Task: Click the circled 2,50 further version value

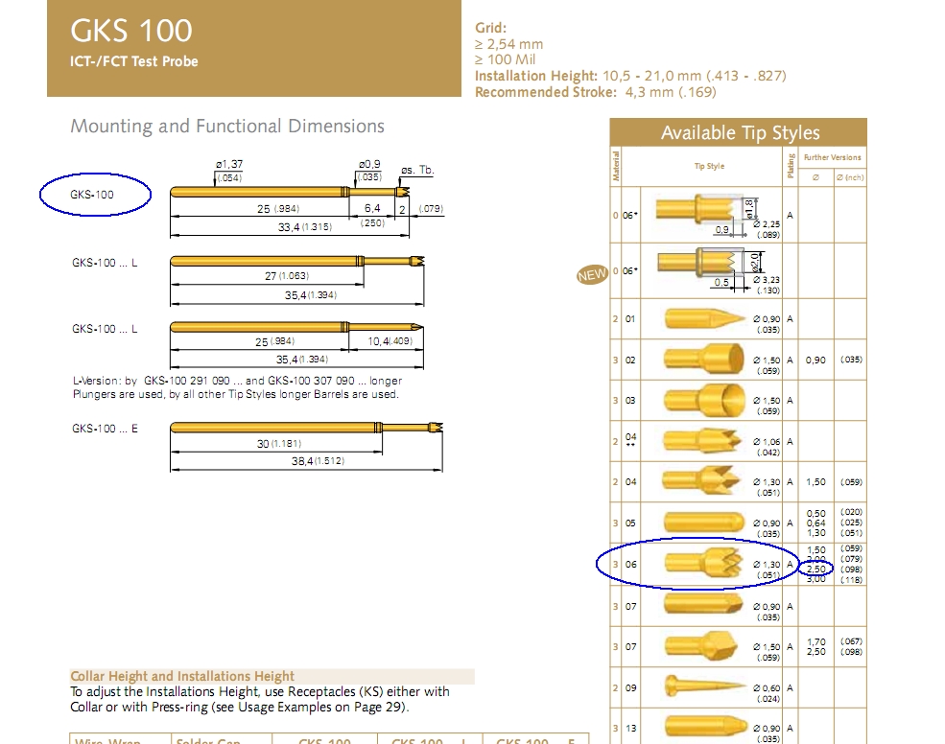Action: (816, 569)
